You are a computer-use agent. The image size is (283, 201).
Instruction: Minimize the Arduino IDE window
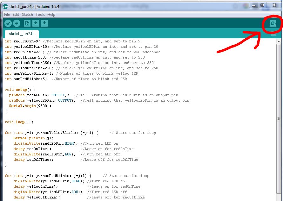click(254, 6)
